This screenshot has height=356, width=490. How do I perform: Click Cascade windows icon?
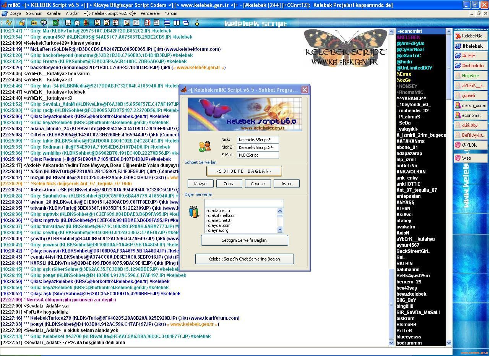pos(186,23)
